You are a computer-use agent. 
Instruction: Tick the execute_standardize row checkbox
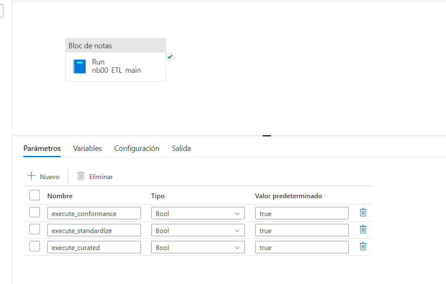pyautogui.click(x=35, y=229)
